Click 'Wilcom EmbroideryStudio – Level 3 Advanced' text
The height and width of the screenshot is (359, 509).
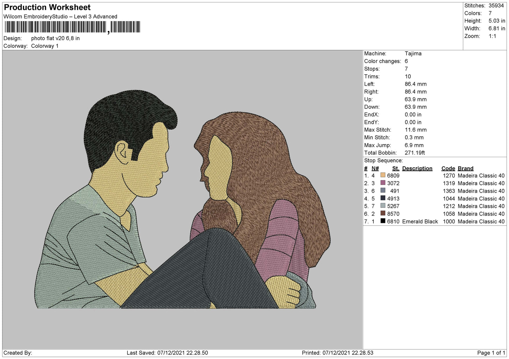(60, 17)
